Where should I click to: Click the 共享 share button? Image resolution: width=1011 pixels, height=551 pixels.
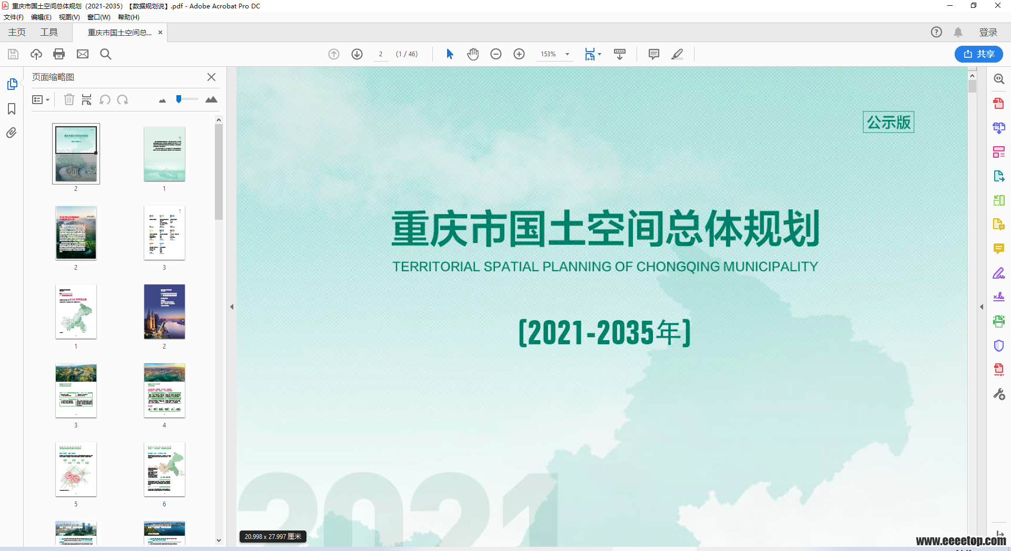[979, 54]
